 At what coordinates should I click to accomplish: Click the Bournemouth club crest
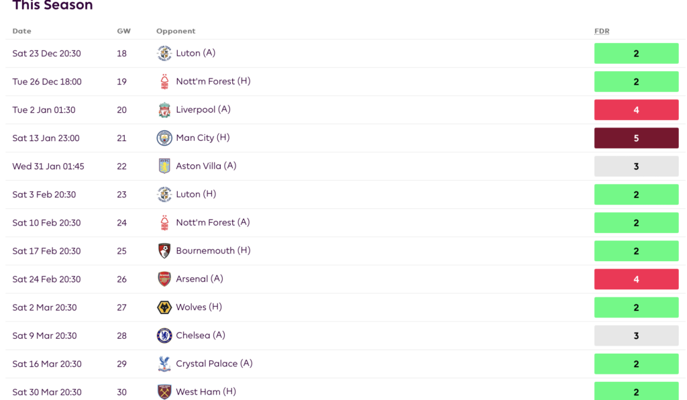tap(164, 251)
